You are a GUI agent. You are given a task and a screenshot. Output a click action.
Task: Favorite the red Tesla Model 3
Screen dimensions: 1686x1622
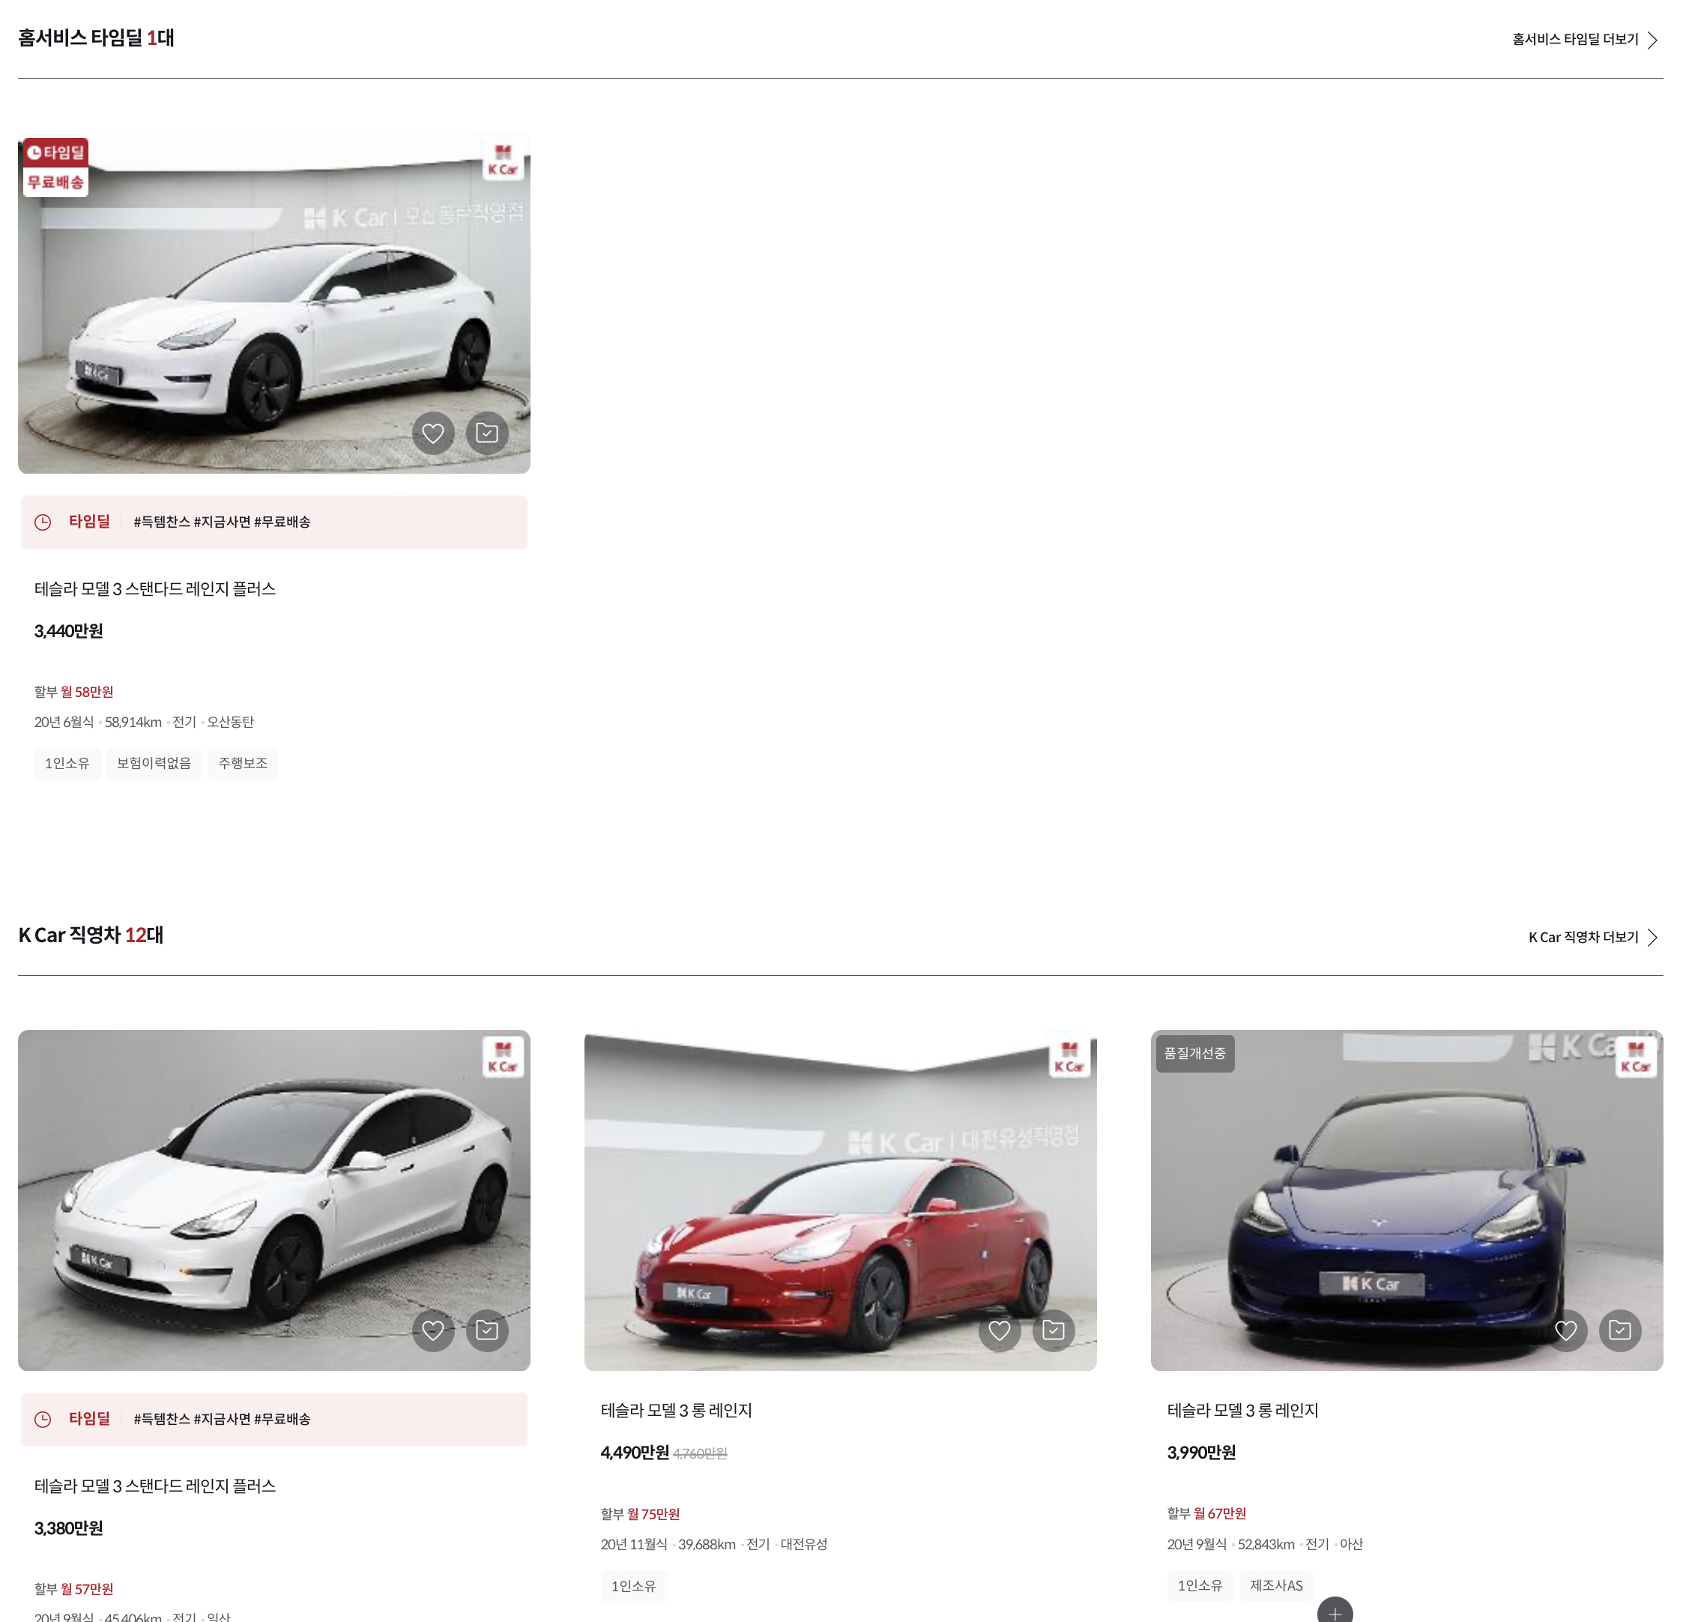point(1000,1330)
